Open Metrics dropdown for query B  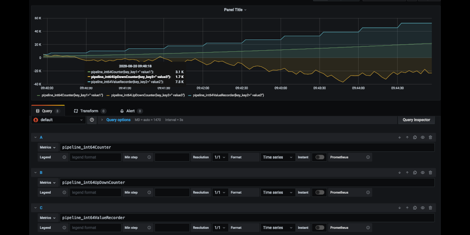pyautogui.click(x=47, y=182)
